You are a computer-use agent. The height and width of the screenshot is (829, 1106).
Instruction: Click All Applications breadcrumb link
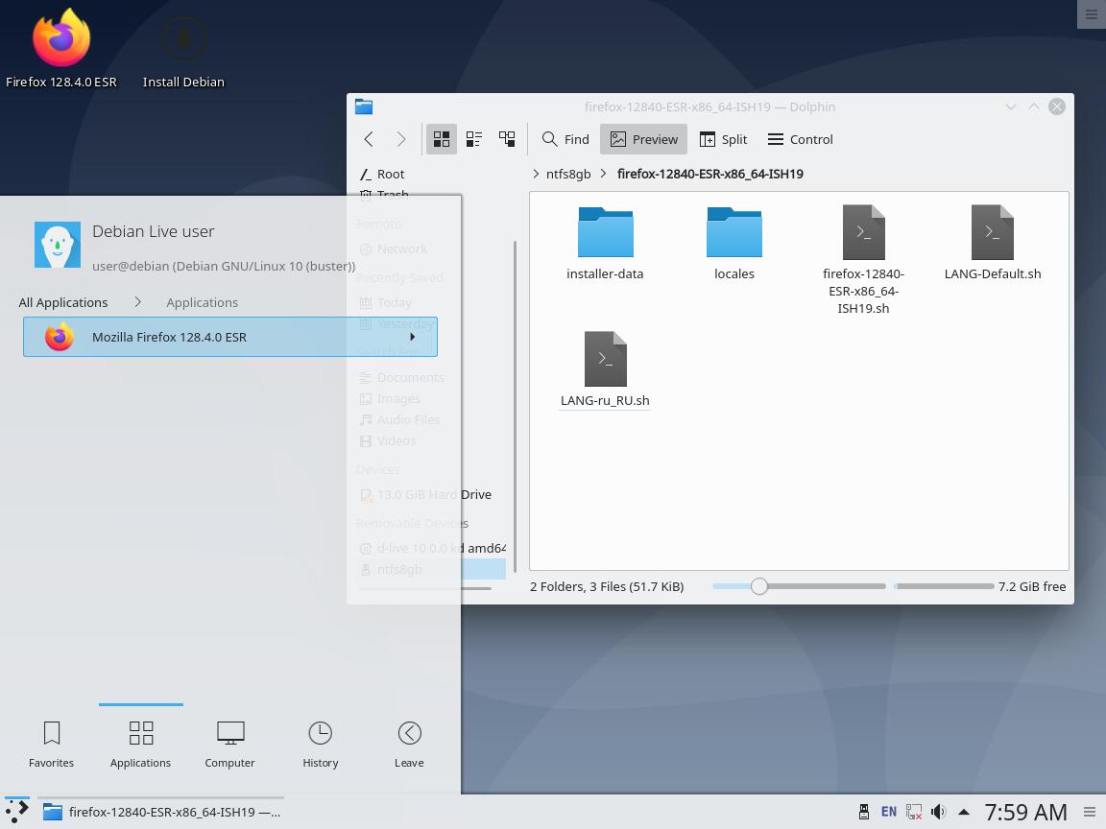(x=63, y=302)
